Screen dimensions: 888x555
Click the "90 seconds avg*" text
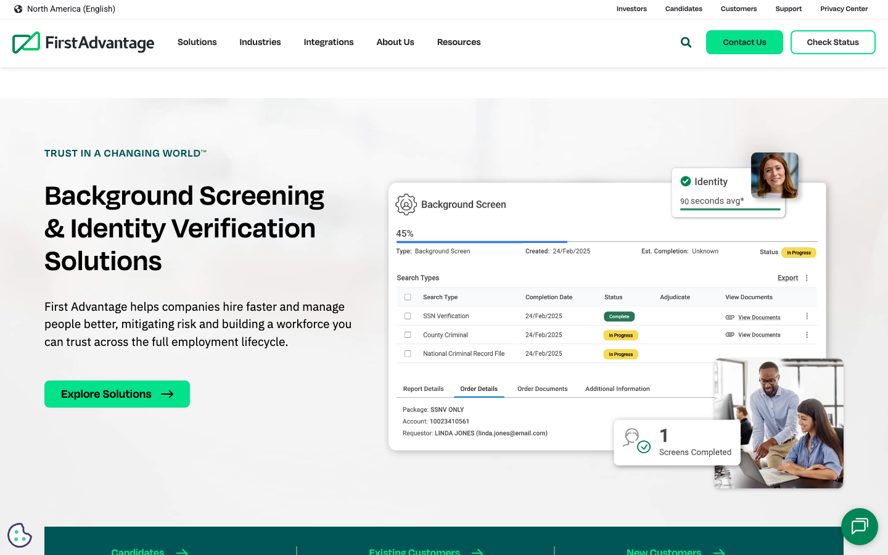[x=712, y=201]
